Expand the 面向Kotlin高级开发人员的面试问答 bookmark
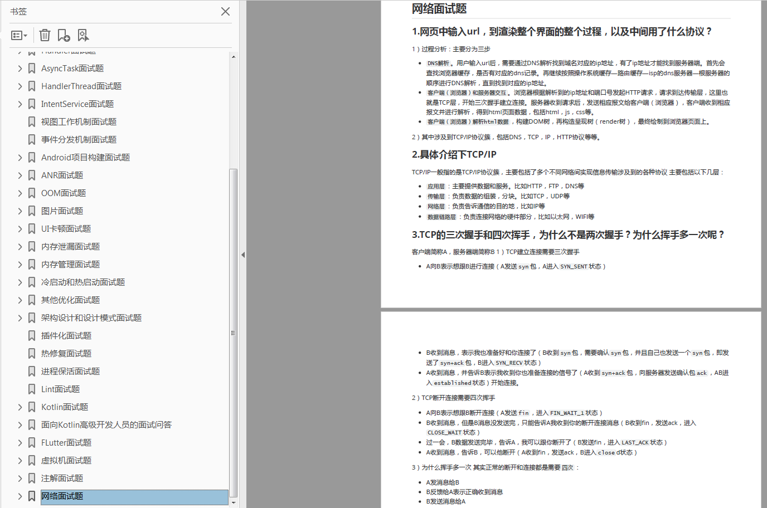 click(x=20, y=425)
